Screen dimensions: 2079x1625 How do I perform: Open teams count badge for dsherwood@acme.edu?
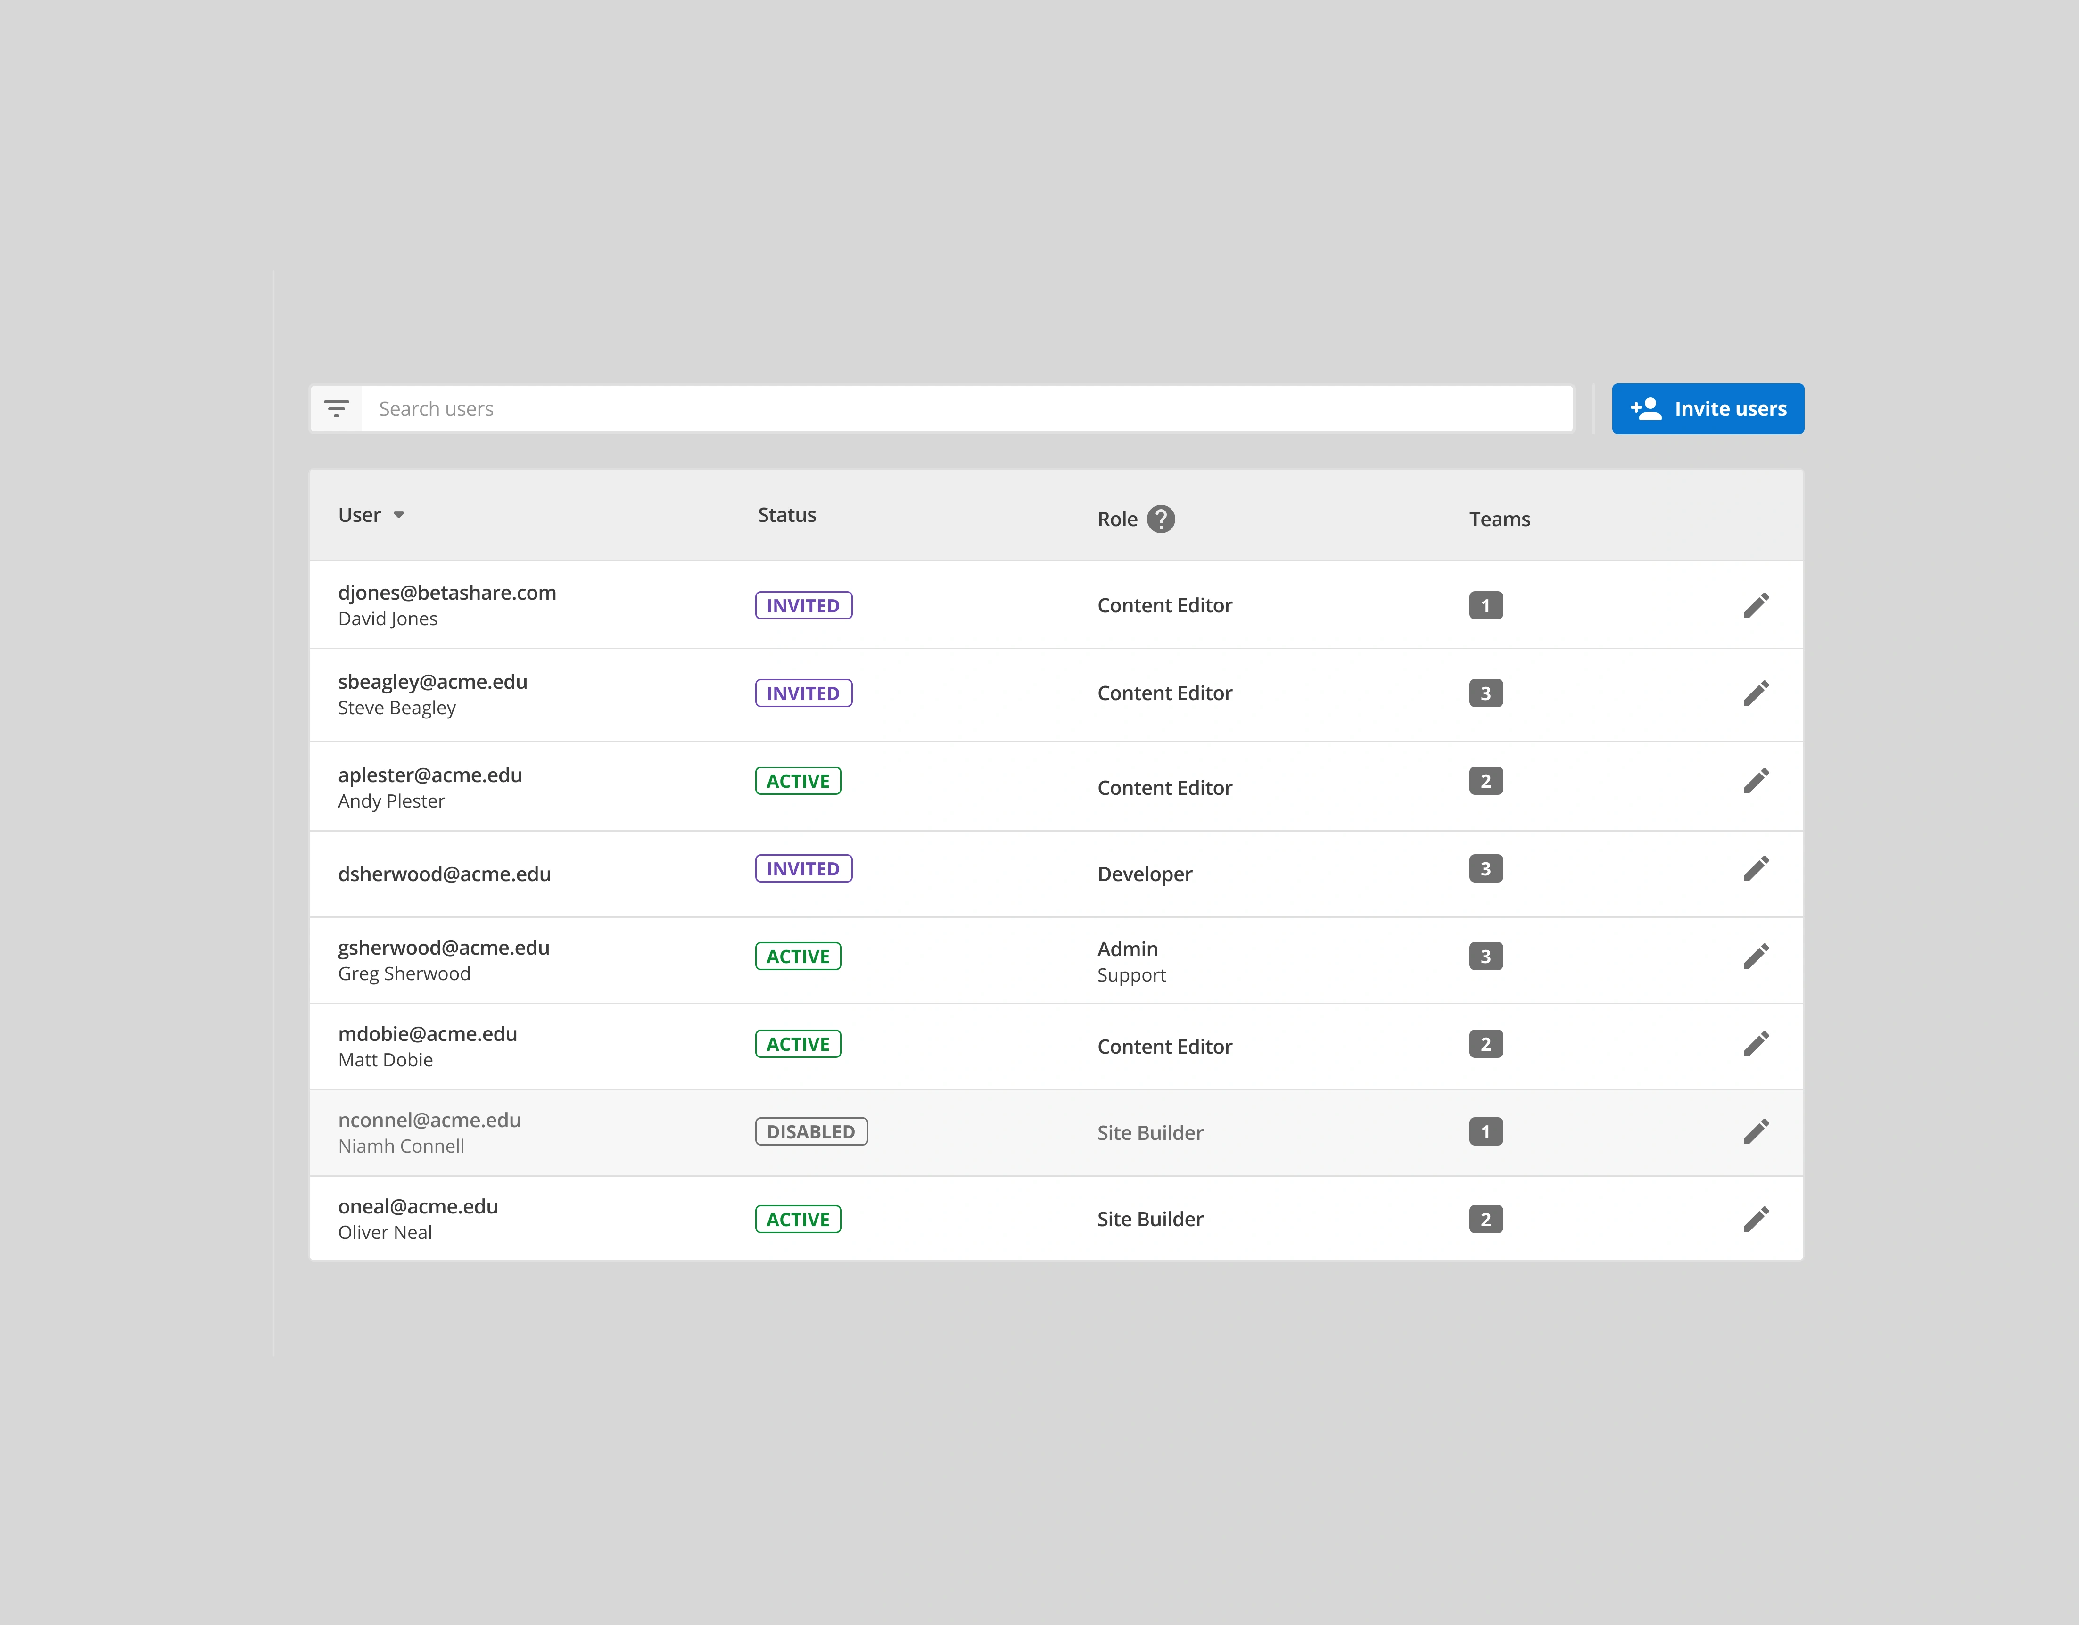(x=1486, y=868)
